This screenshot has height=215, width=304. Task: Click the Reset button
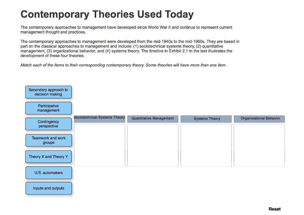274,209
